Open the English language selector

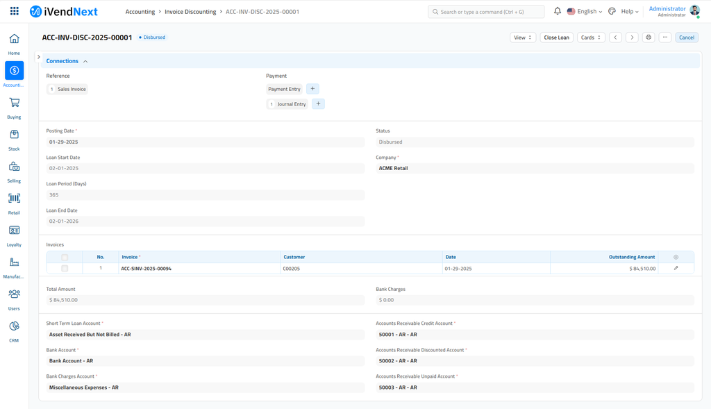(x=585, y=12)
